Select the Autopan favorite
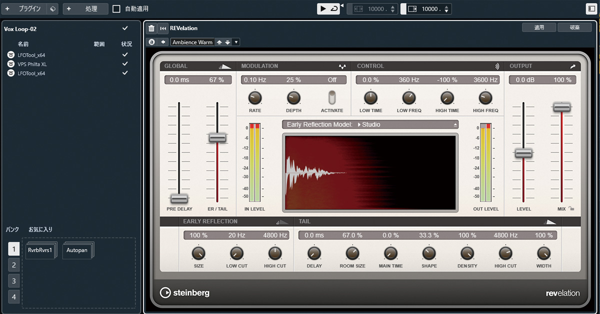Image resolution: width=600 pixels, height=314 pixels. pos(77,249)
